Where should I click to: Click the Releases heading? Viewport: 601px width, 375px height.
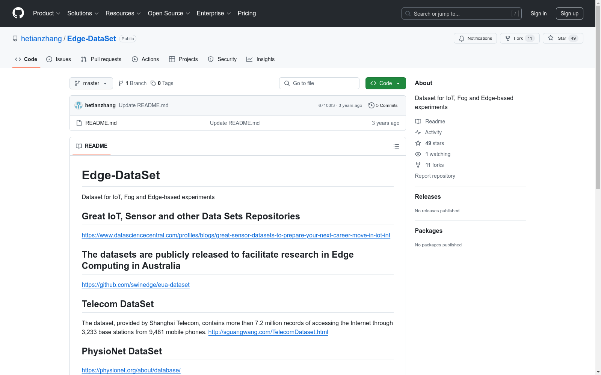pos(428,196)
